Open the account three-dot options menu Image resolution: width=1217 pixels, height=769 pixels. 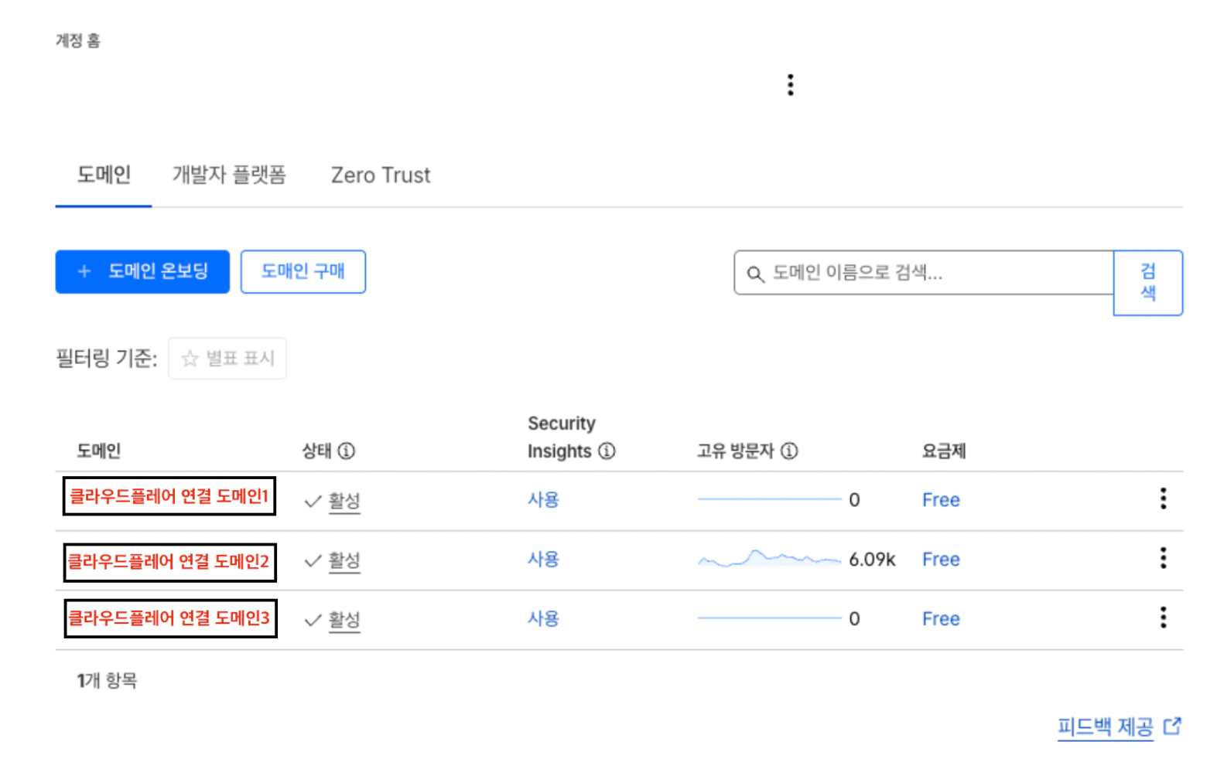(790, 85)
